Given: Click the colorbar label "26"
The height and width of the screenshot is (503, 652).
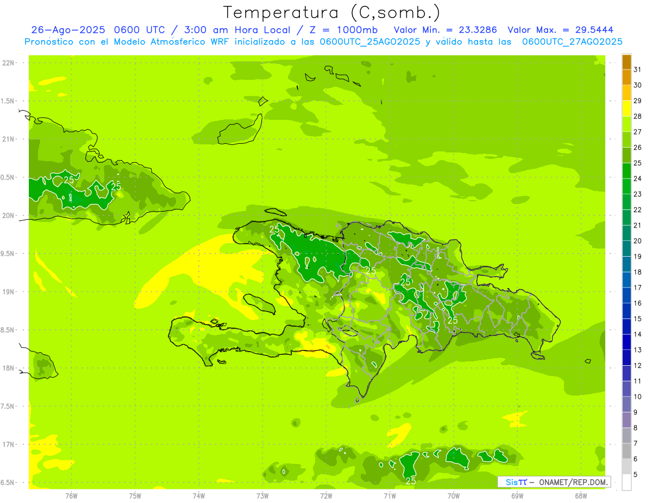Looking at the screenshot, I should tap(638, 148).
